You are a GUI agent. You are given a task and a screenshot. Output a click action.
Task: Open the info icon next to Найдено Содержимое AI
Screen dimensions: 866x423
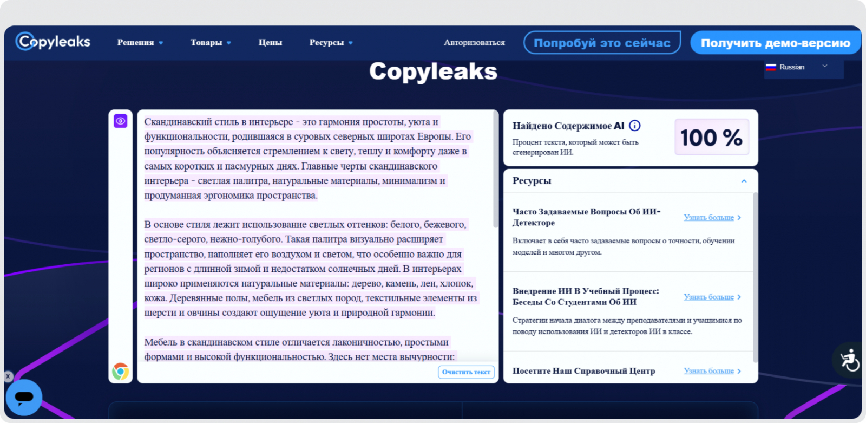pyautogui.click(x=635, y=126)
